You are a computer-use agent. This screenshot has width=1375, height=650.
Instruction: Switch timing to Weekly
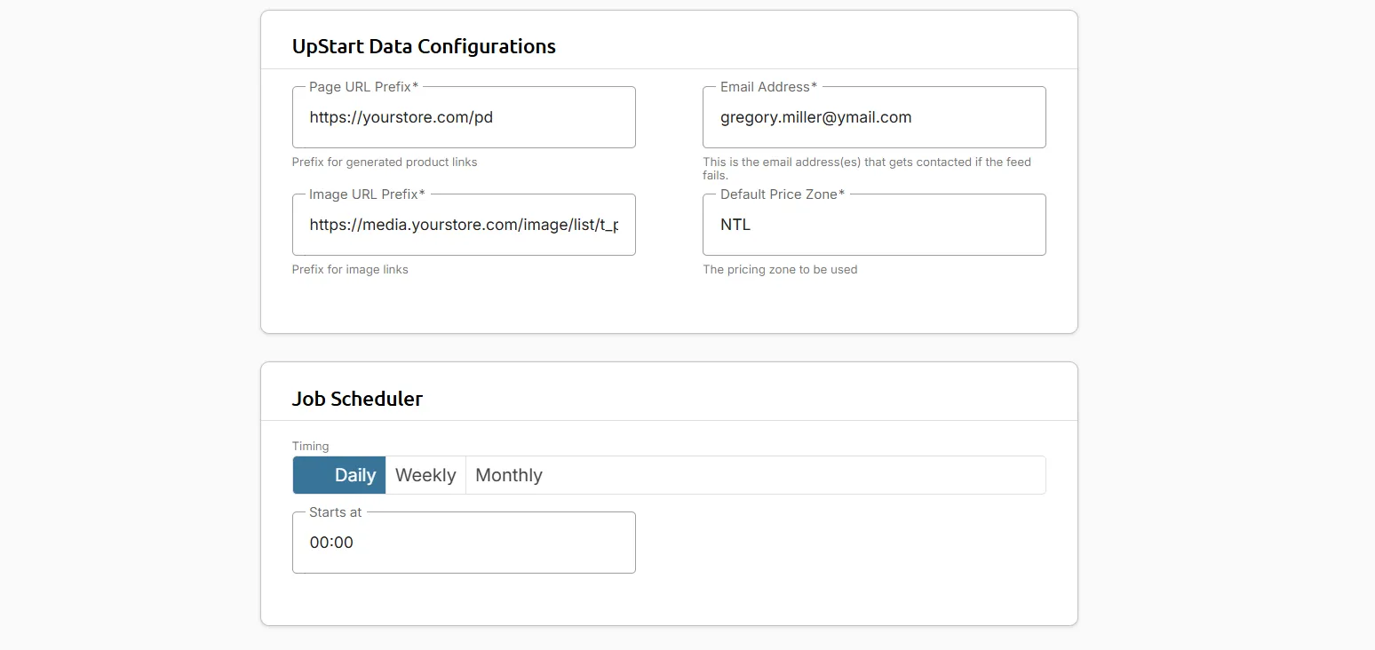[x=425, y=475]
